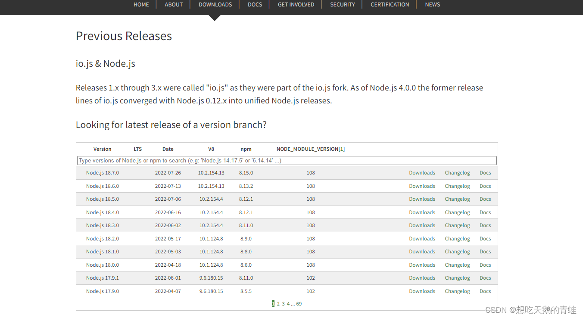Open Docs for Node.js 18.4.0
The image size is (583, 318).
coord(485,212)
